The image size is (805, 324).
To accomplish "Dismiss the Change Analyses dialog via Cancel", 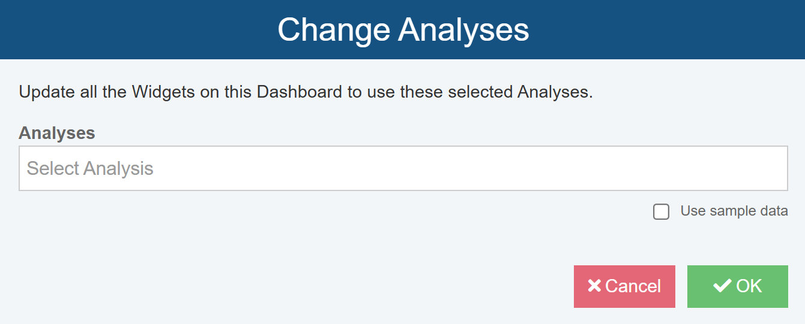I will (x=624, y=286).
